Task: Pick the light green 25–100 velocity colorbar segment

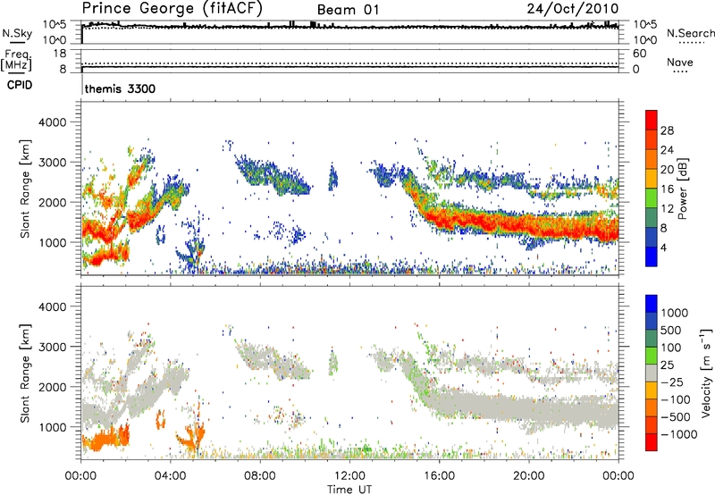Action: (x=652, y=356)
